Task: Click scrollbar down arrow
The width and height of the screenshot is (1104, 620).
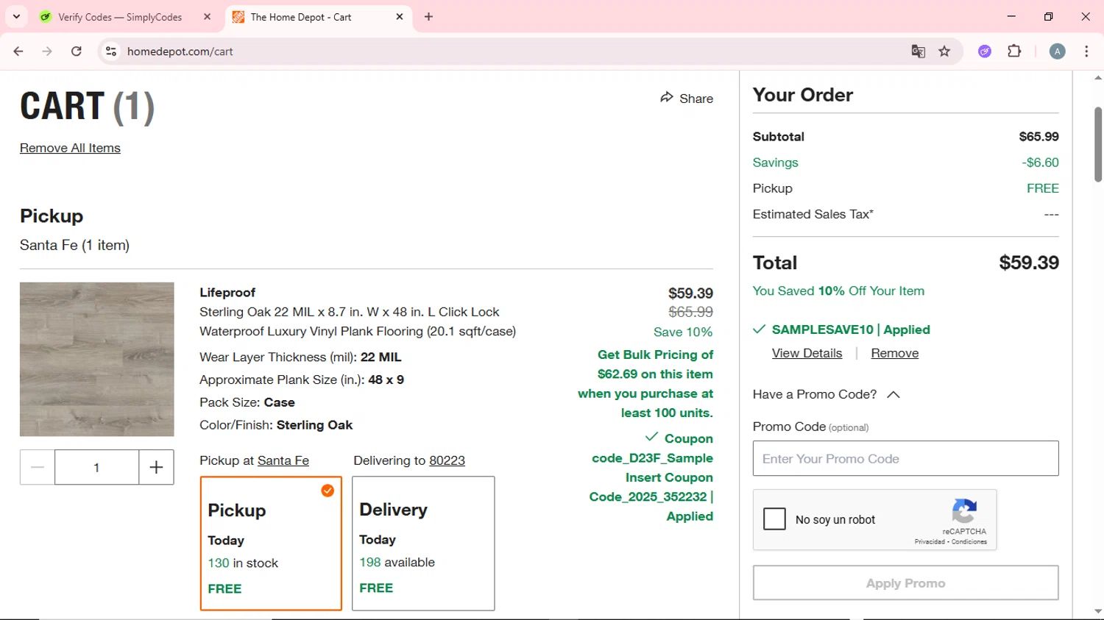Action: [x=1097, y=611]
